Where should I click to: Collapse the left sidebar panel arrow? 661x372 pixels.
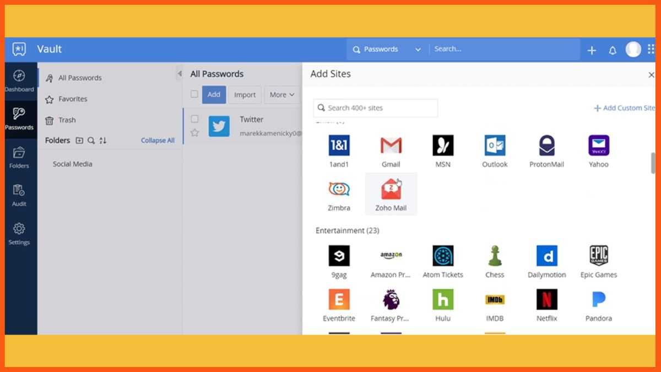pyautogui.click(x=179, y=74)
